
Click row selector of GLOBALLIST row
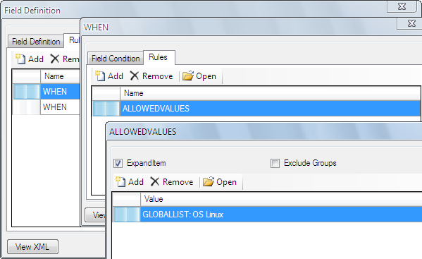click(x=127, y=215)
